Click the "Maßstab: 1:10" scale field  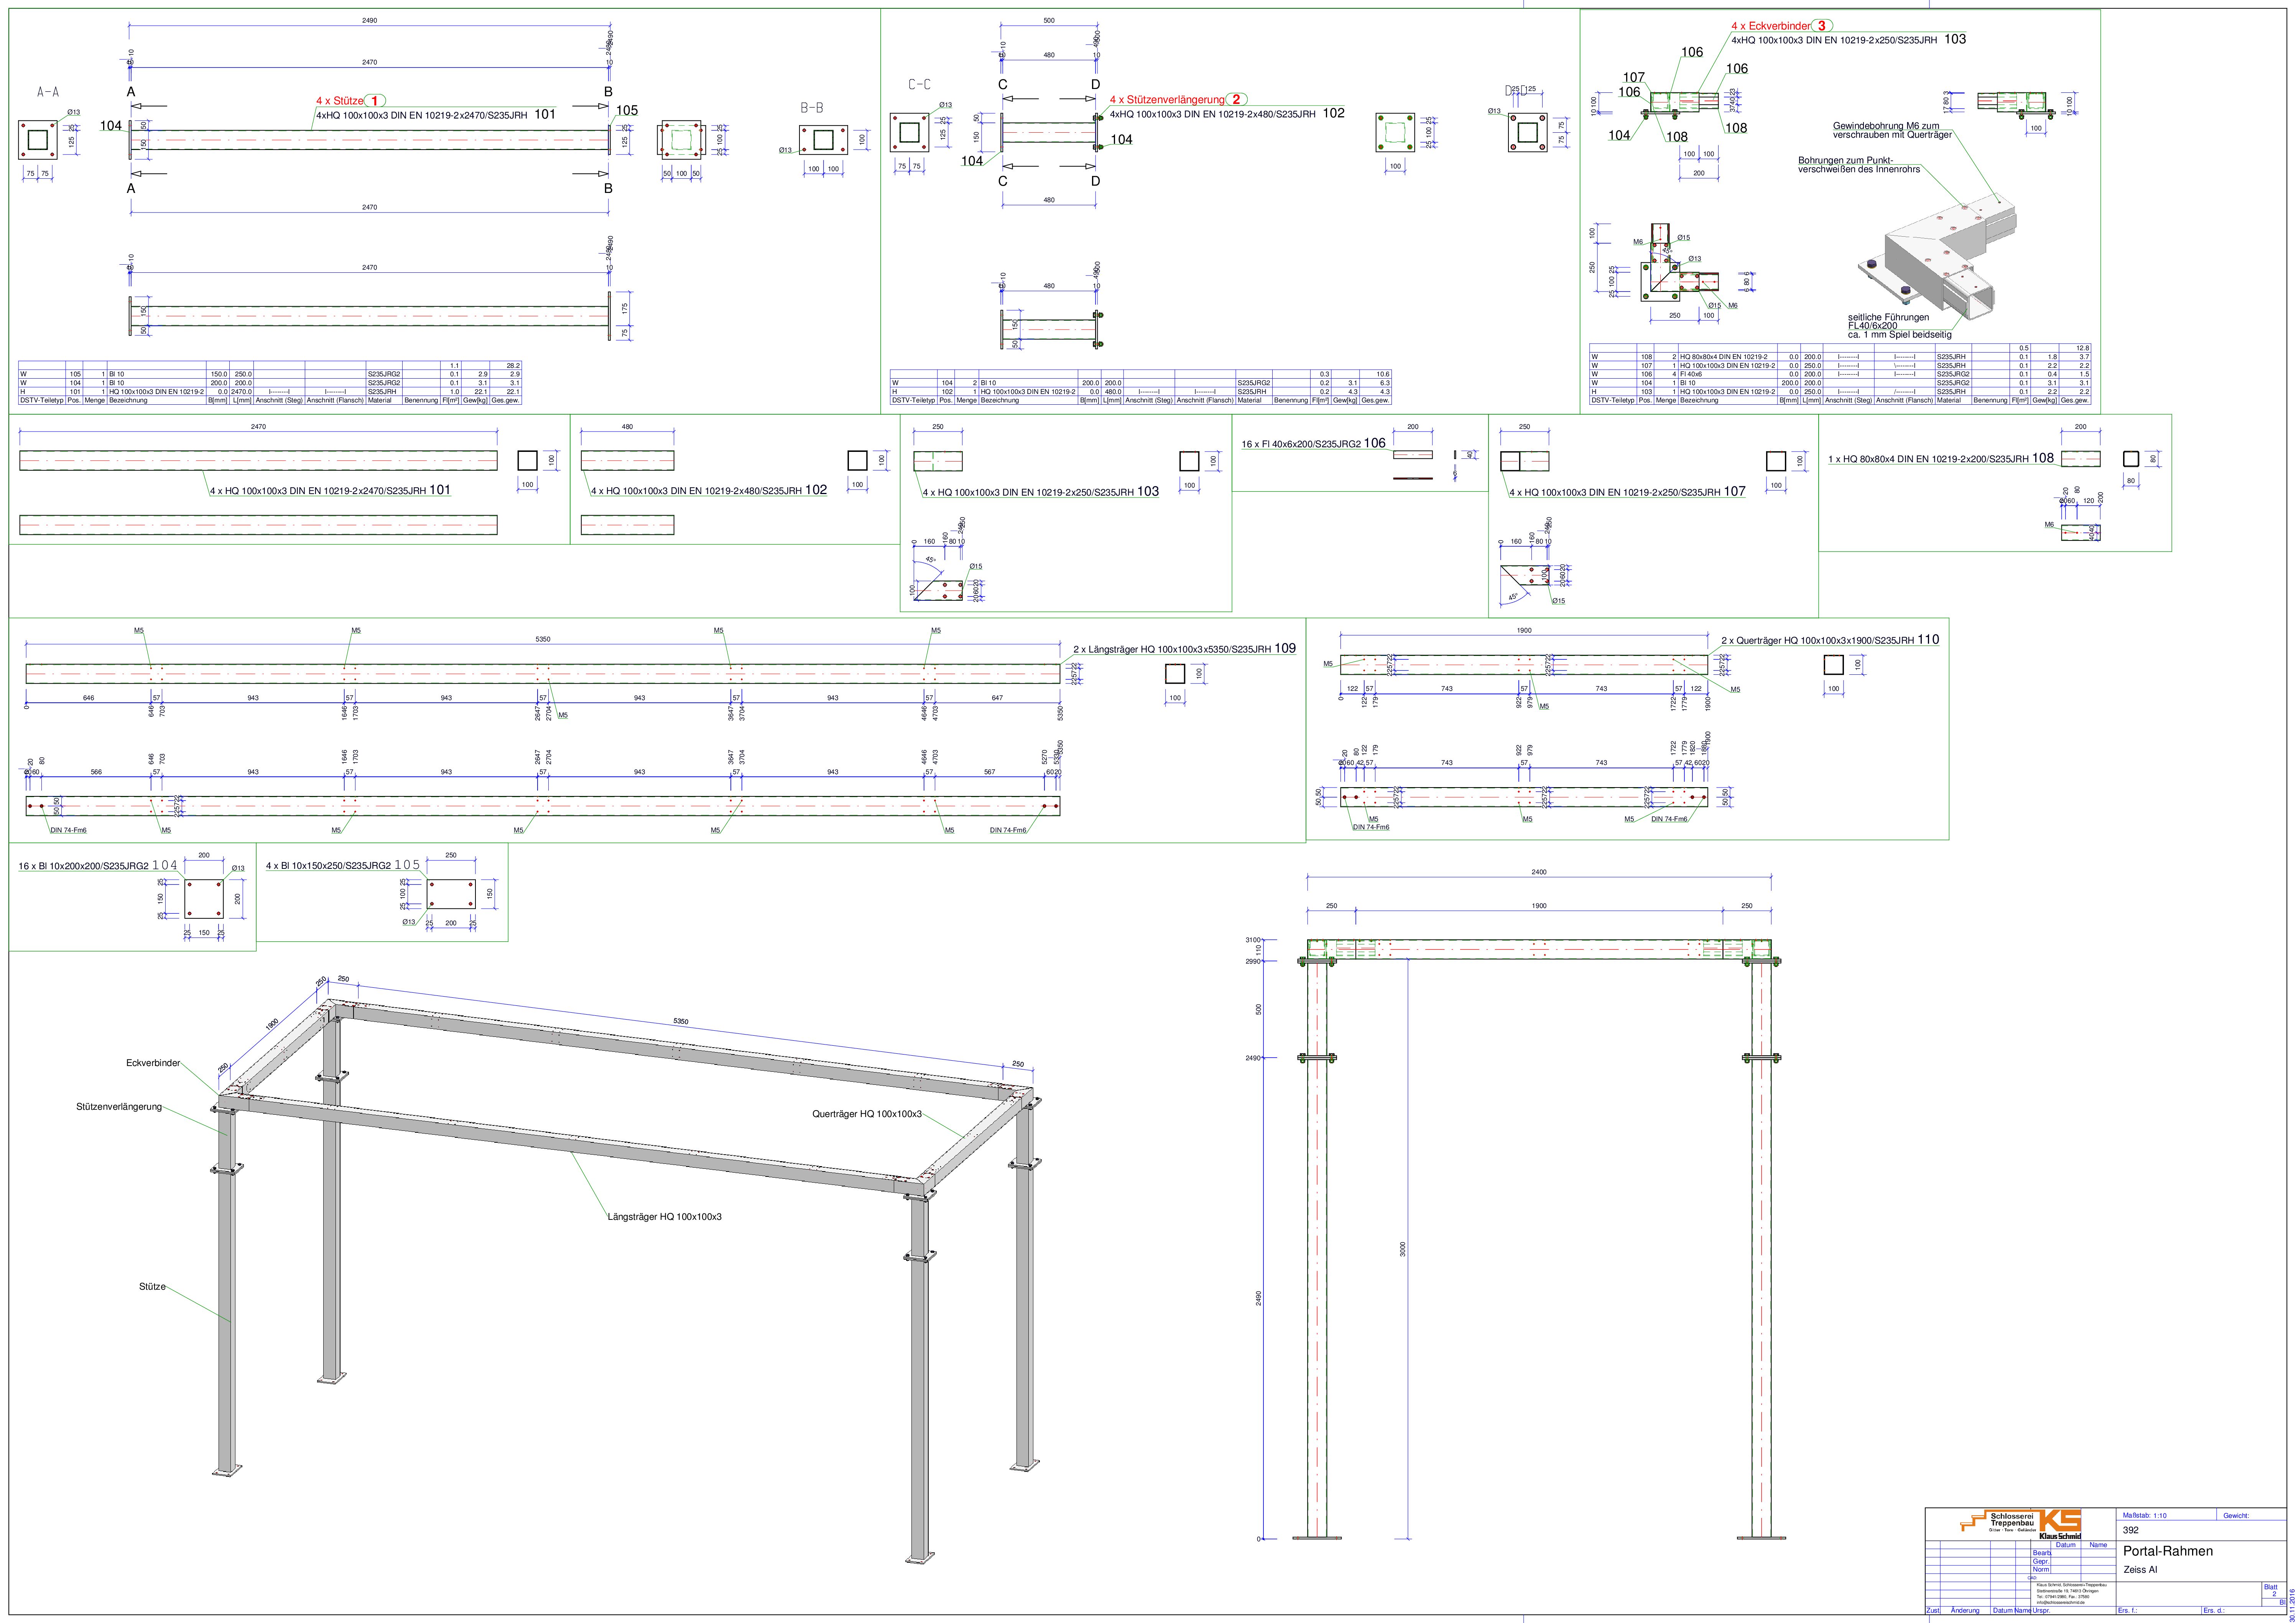tap(2144, 1516)
